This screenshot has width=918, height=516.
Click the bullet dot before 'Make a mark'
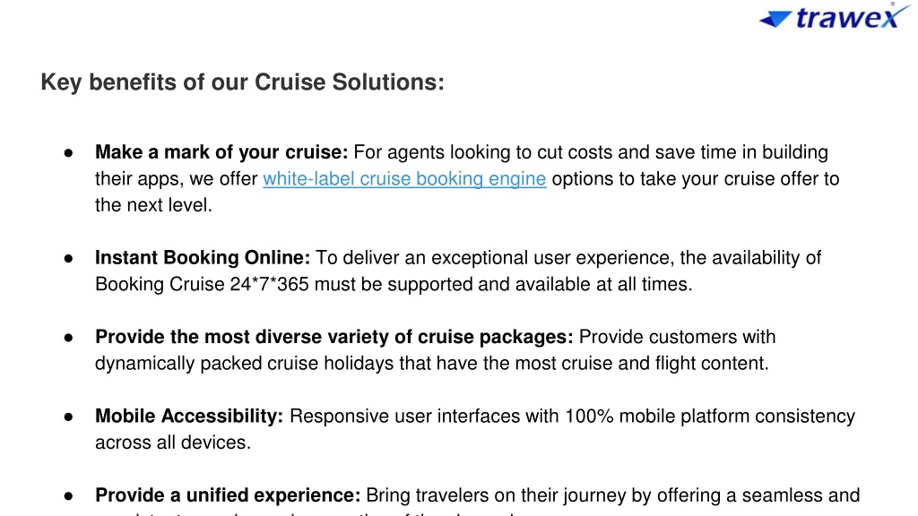click(x=68, y=153)
